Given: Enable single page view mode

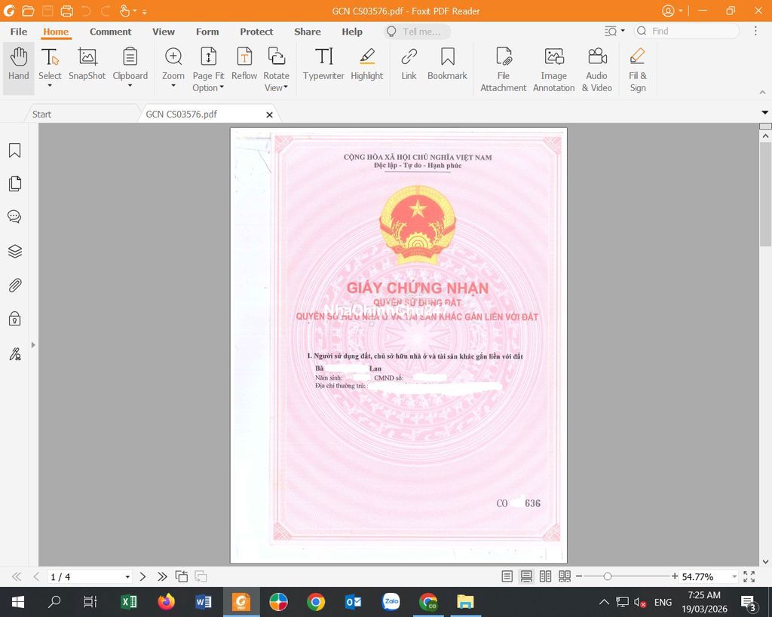Looking at the screenshot, I should click(x=507, y=576).
